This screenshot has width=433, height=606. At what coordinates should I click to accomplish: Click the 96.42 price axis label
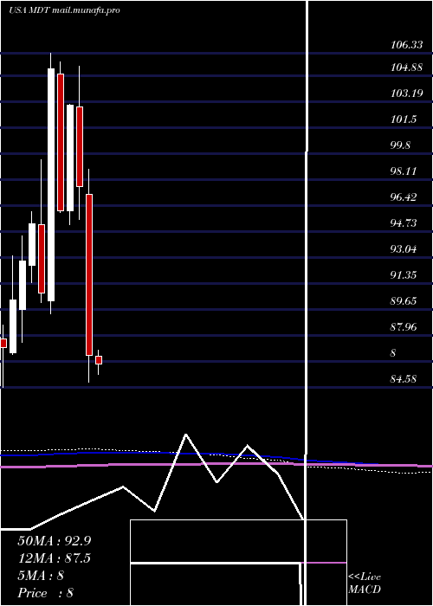(404, 197)
